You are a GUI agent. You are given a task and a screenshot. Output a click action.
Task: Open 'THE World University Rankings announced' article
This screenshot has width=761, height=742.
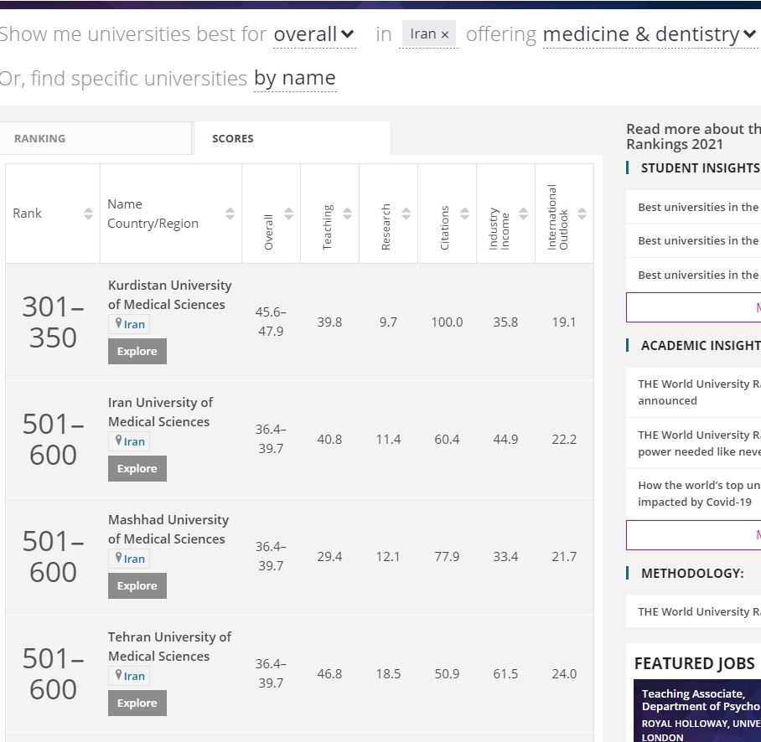[699, 392]
